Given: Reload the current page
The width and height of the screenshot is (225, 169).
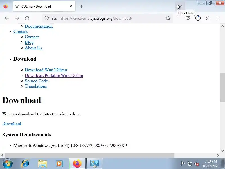Looking at the screenshot, I should 27,18.
